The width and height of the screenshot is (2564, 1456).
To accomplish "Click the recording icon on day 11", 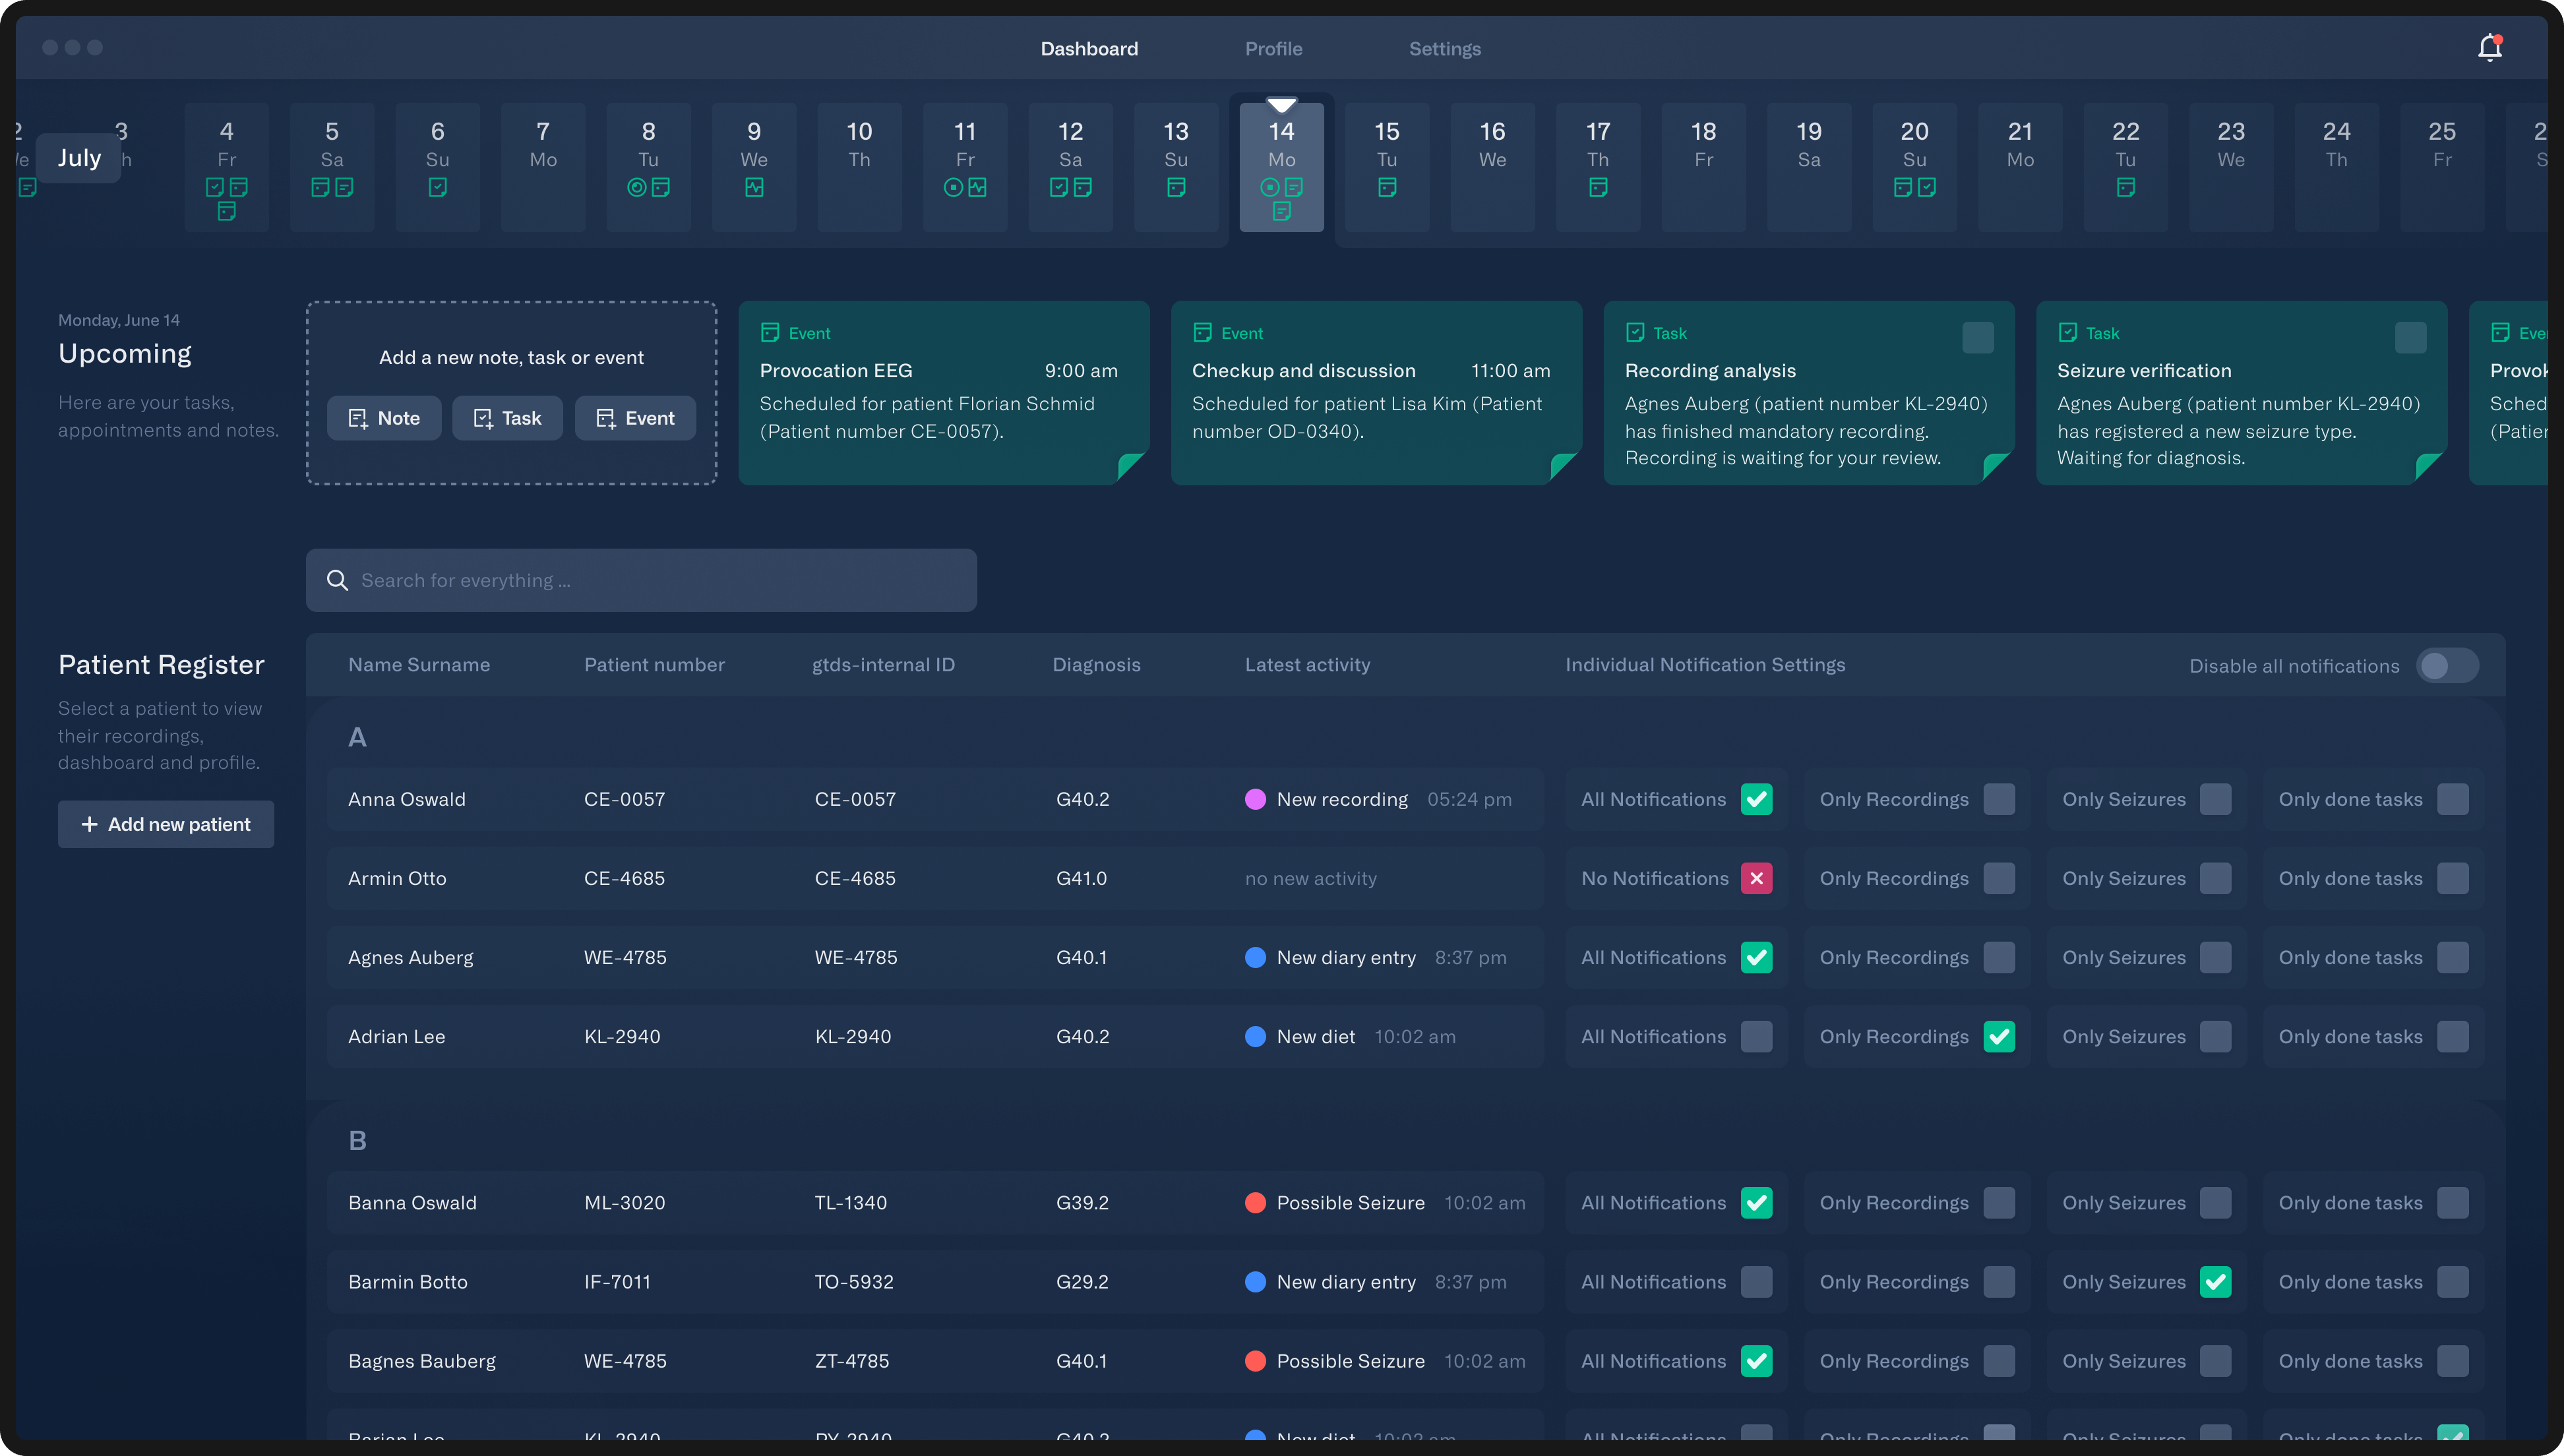I will 953,187.
